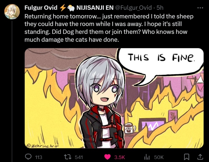Click the NIJISANJI EN text in the header
Screen dimensions: 209x162
point(95,8)
